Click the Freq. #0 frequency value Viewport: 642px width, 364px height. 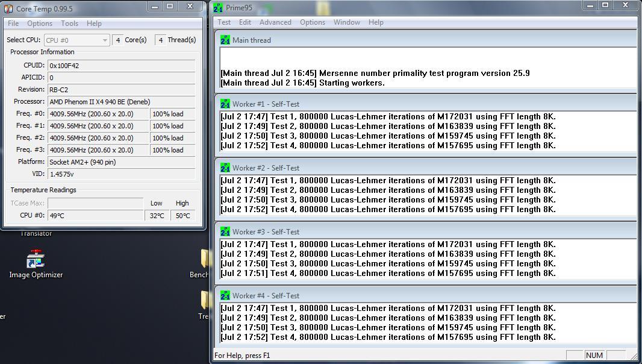[x=98, y=114]
